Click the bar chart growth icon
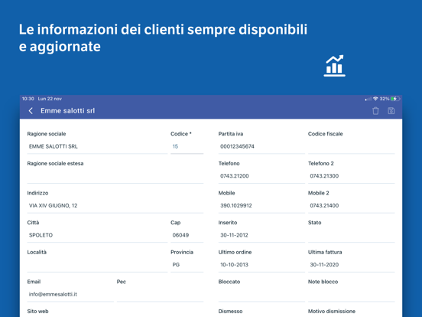 tap(334, 66)
